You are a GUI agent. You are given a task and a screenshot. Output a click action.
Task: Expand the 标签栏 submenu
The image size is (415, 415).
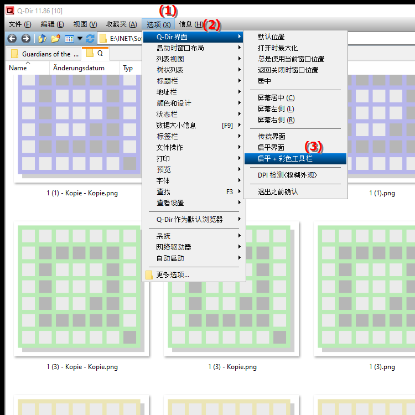click(x=193, y=137)
